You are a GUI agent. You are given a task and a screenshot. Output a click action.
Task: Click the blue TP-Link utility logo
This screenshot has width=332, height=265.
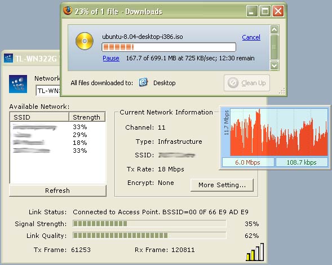(18, 84)
